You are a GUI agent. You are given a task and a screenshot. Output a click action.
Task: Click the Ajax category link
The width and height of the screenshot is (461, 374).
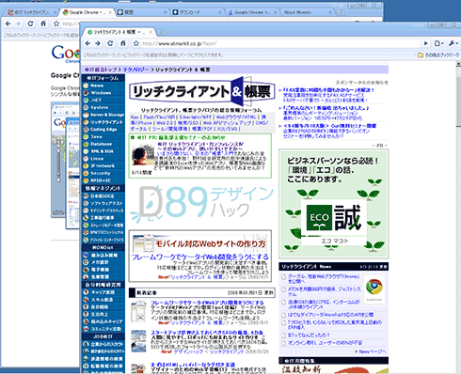[135, 117]
